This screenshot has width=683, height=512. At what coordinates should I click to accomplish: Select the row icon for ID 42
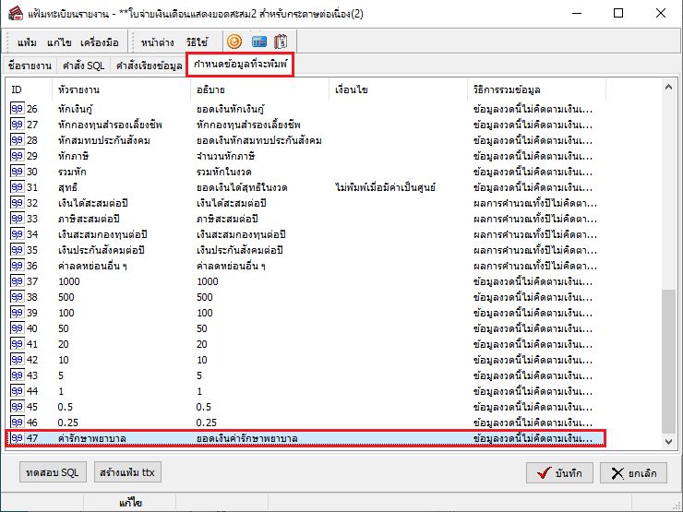click(x=17, y=359)
